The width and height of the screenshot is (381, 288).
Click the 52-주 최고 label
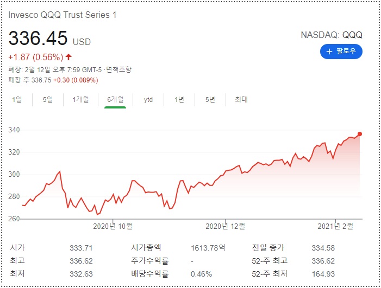(x=270, y=260)
